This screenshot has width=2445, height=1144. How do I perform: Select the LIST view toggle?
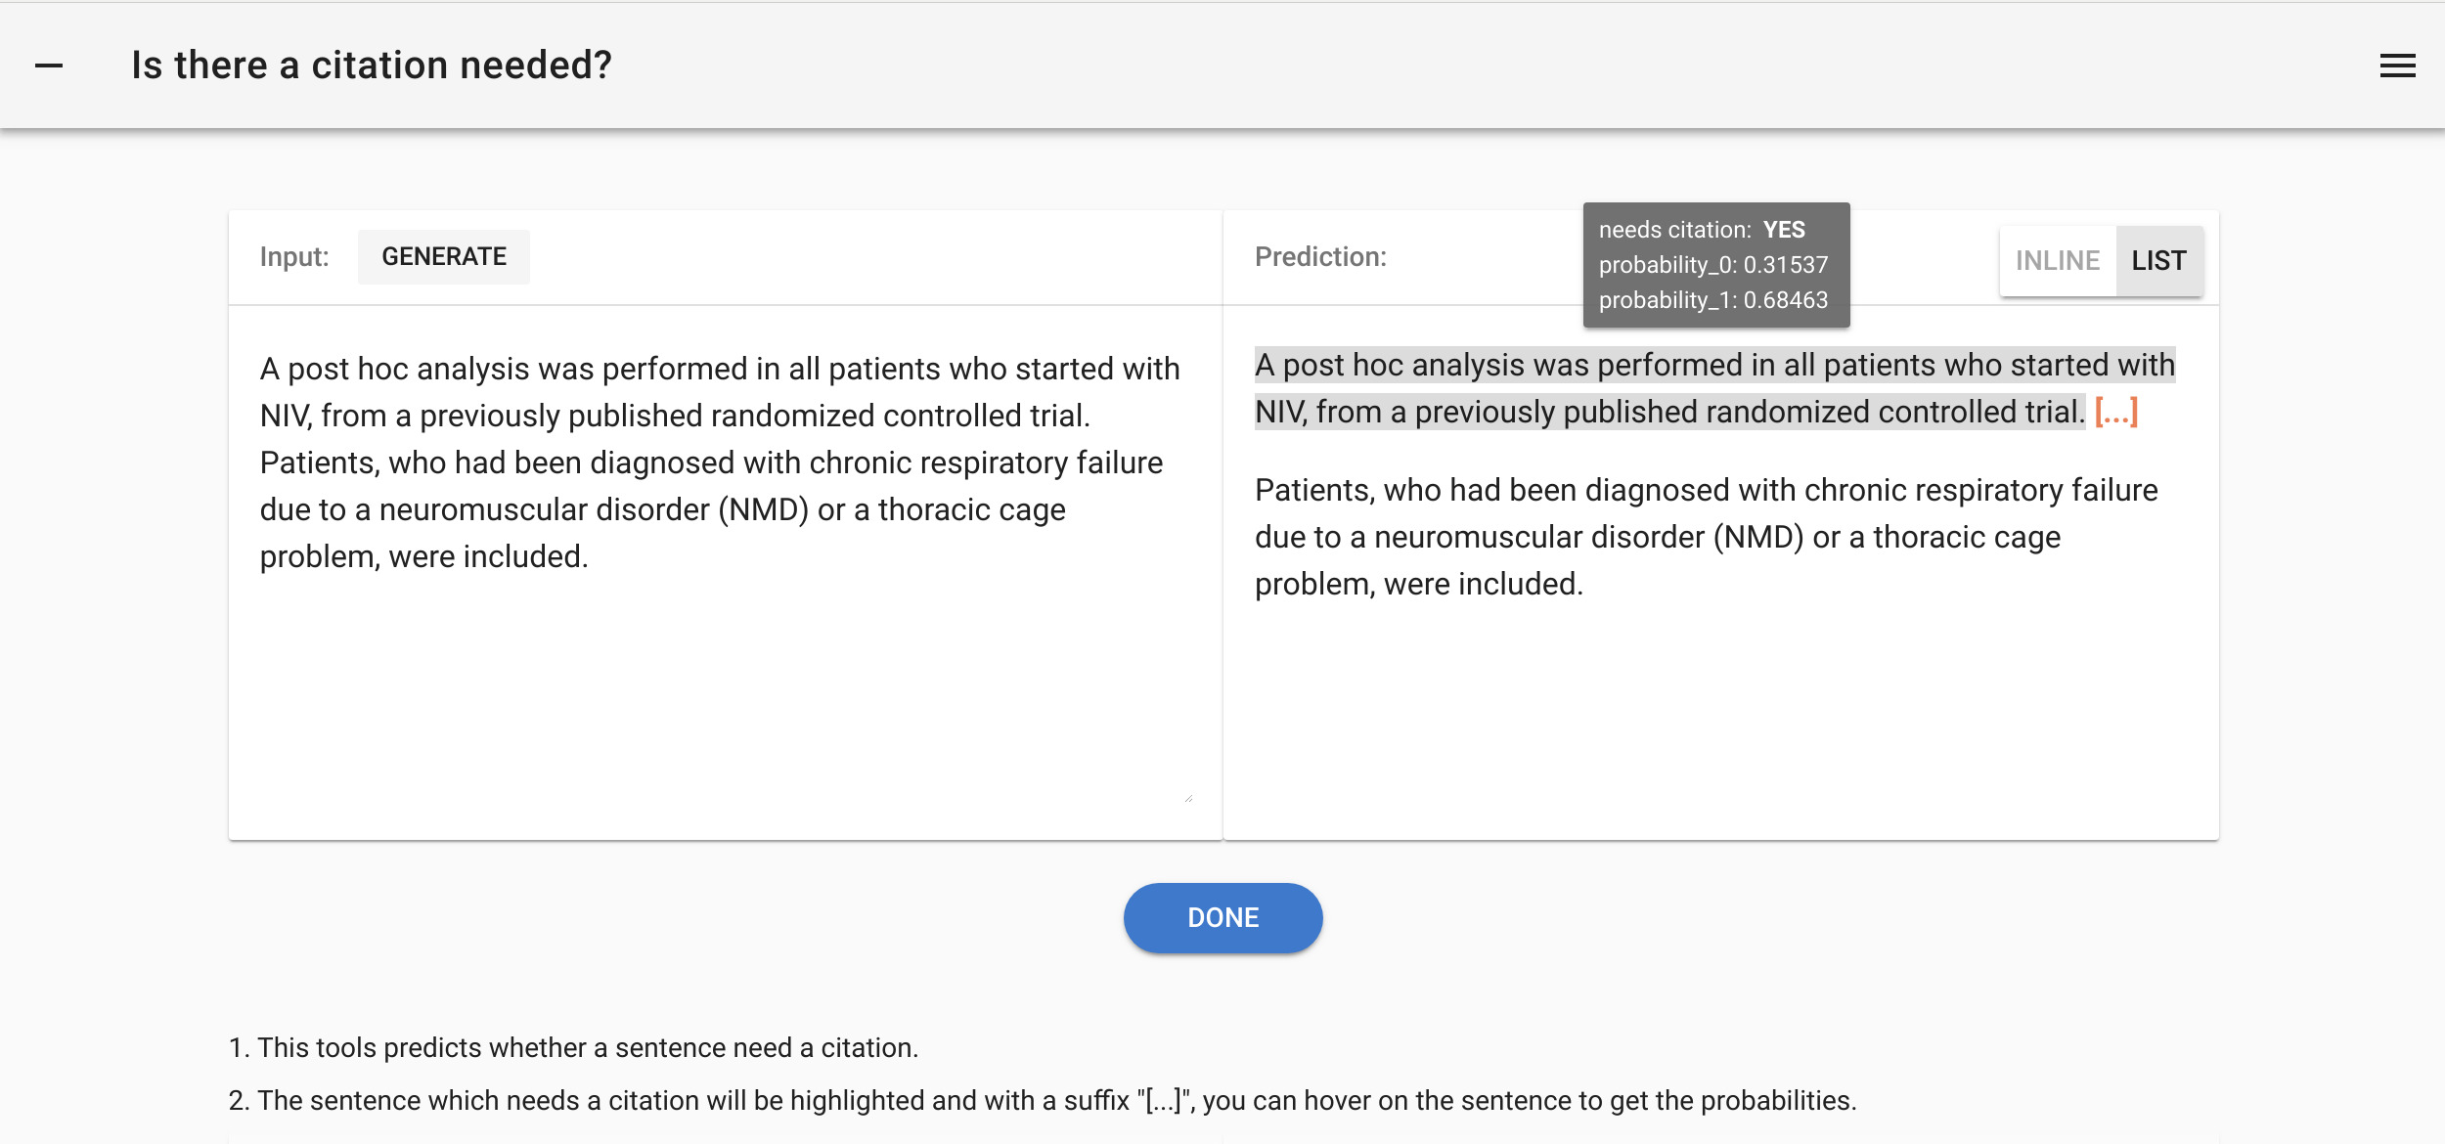click(2158, 261)
